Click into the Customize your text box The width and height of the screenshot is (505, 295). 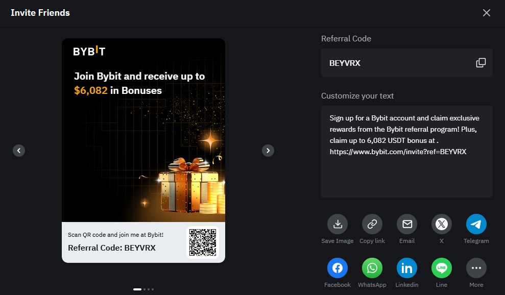(x=407, y=152)
